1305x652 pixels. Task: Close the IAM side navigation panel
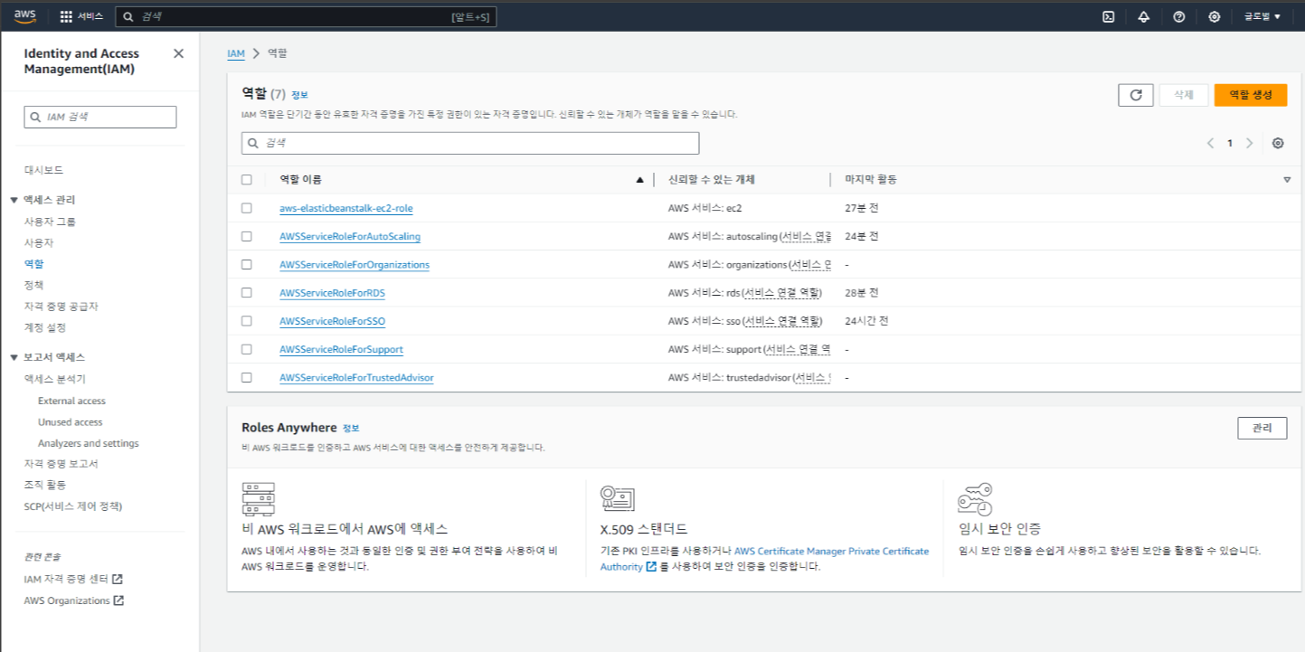[x=178, y=53]
